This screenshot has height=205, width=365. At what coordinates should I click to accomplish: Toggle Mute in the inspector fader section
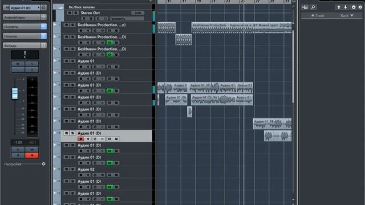[18, 64]
